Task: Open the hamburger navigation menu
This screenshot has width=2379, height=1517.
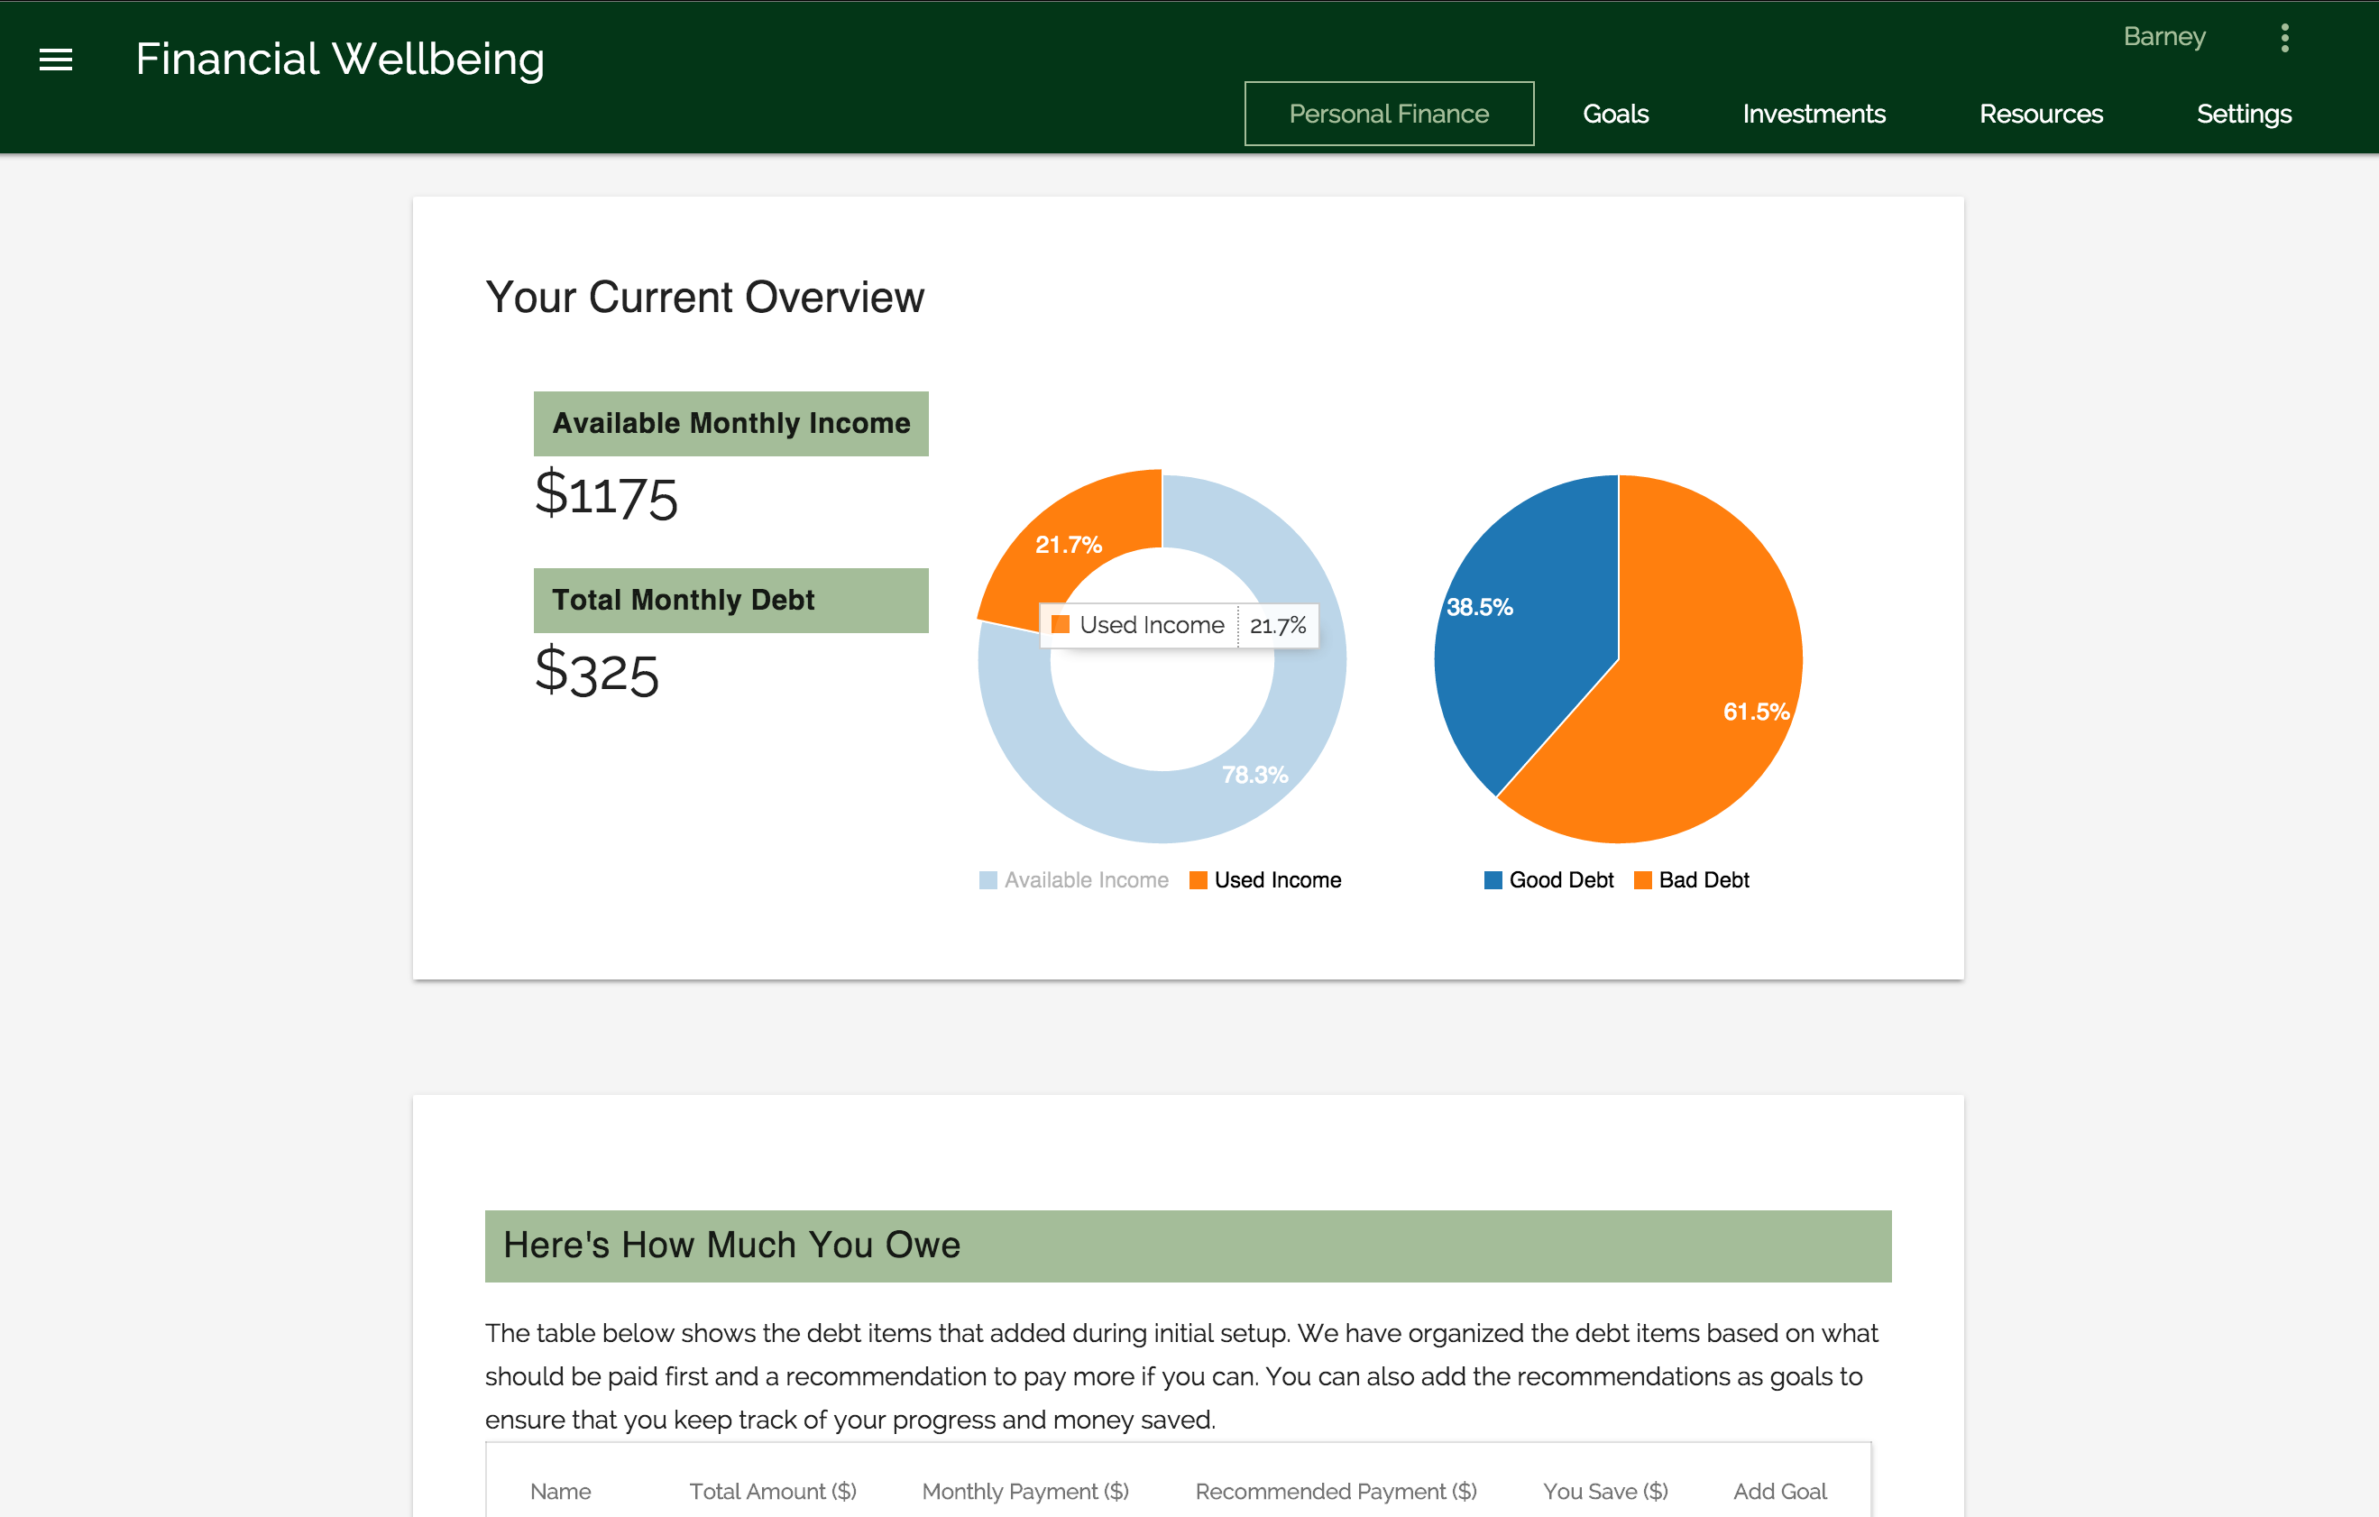Action: pos(56,60)
